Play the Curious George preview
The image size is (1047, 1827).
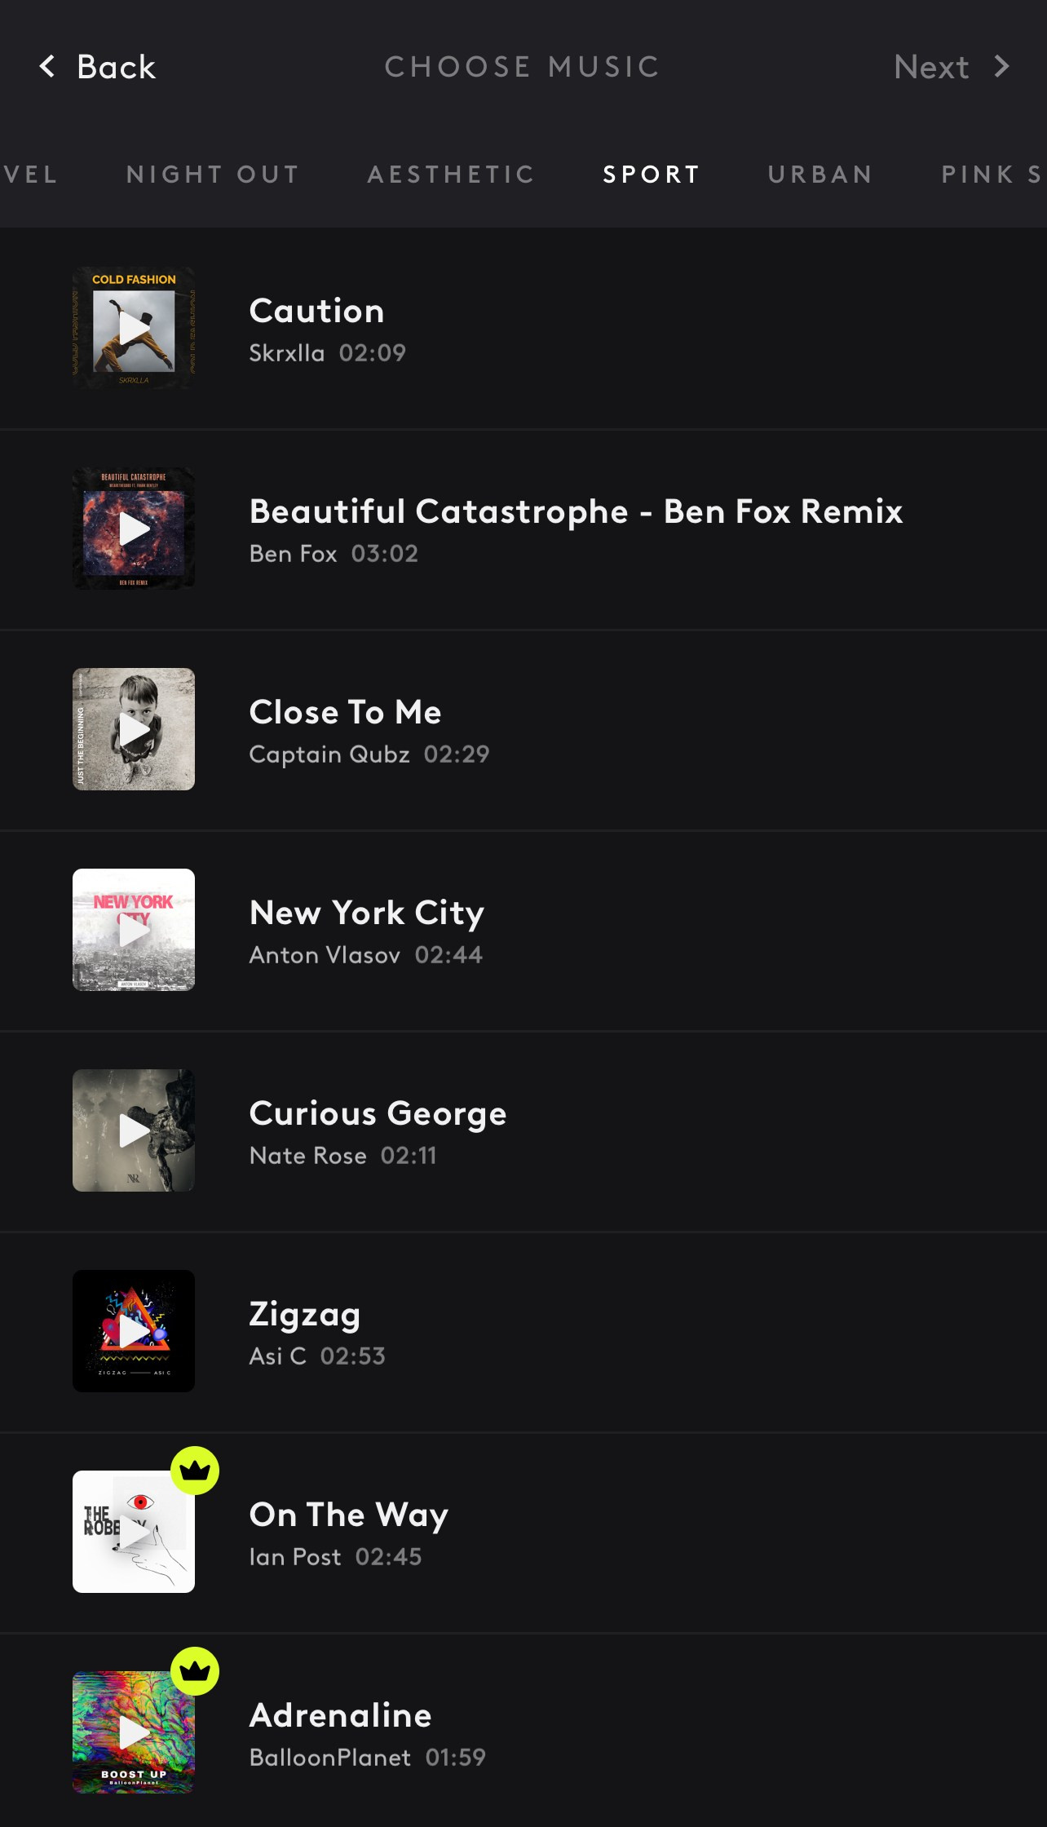tap(134, 1130)
